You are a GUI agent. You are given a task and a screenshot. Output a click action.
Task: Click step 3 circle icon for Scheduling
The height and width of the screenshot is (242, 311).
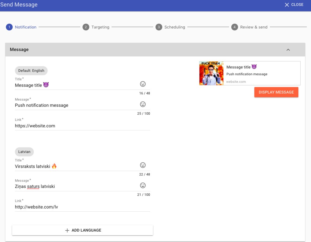(x=159, y=27)
